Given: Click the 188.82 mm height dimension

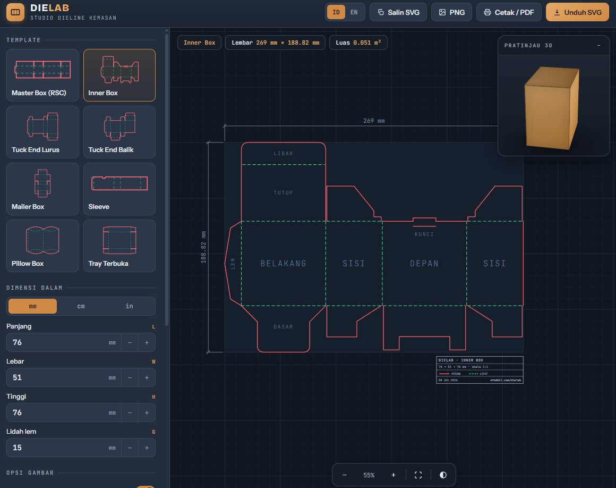Looking at the screenshot, I should 203,247.
